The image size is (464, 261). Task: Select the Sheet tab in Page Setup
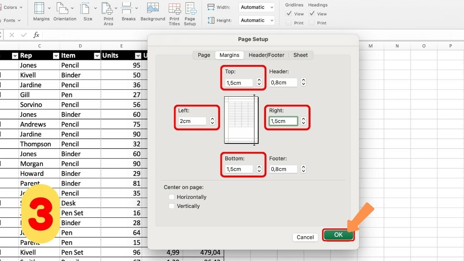click(300, 55)
